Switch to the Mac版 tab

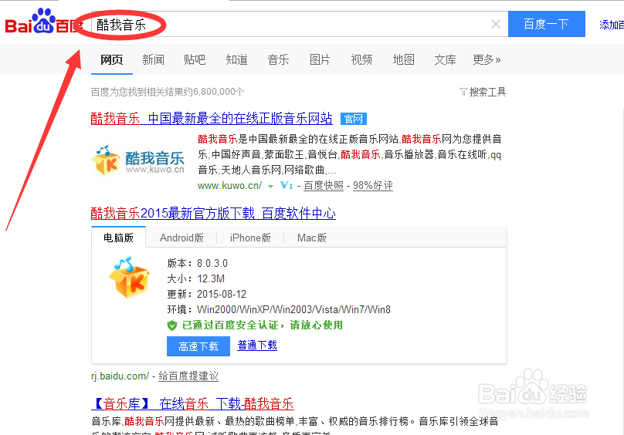311,238
